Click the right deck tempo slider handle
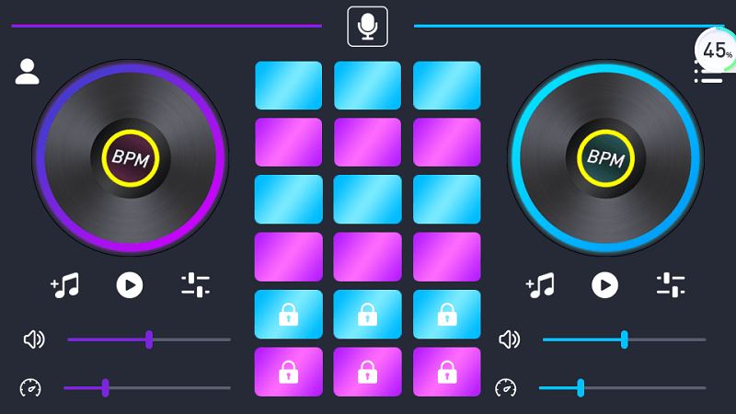Viewport: 736px width, 414px height. point(581,388)
